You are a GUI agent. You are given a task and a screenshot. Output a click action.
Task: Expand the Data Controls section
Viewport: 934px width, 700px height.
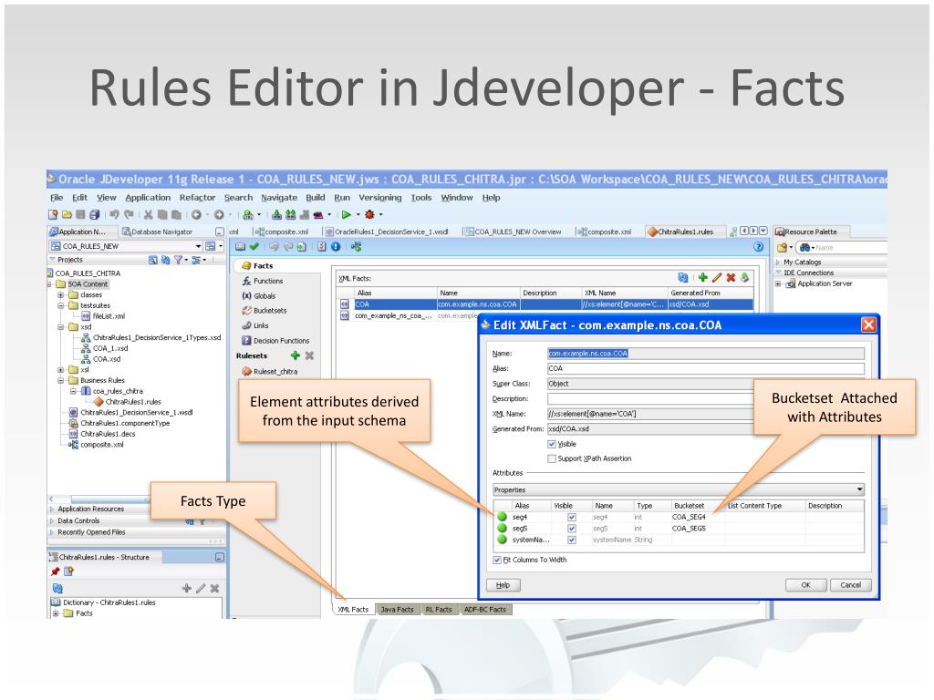[x=52, y=520]
